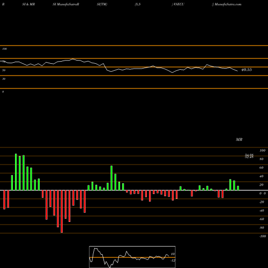Open the mini overview chart thumbnail

pyautogui.click(x=132, y=257)
